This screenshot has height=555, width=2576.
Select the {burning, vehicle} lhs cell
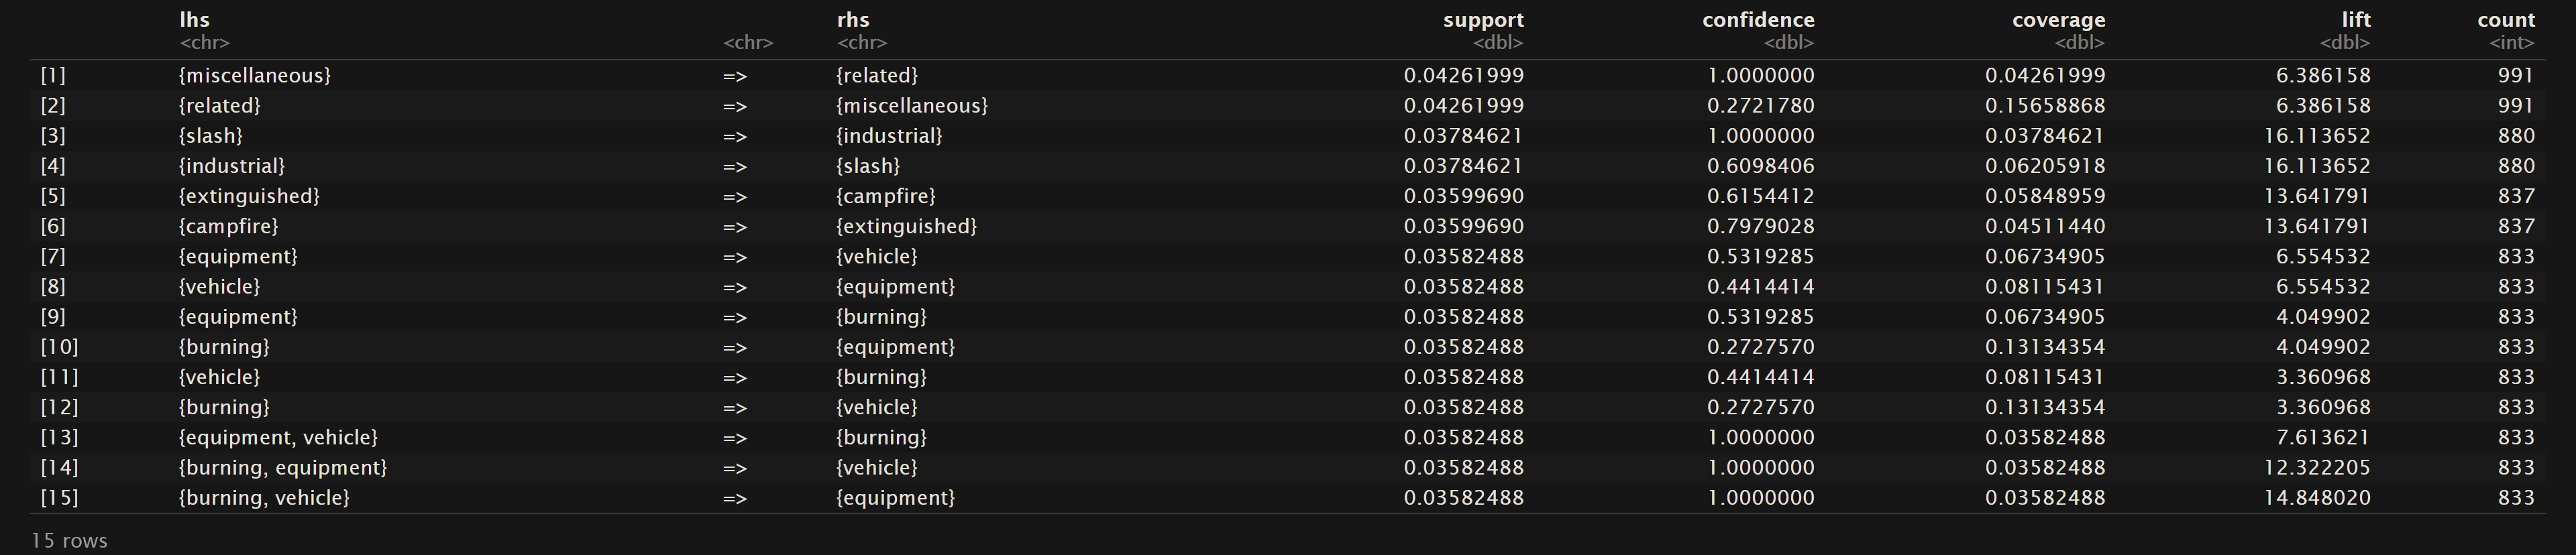pyautogui.click(x=264, y=497)
